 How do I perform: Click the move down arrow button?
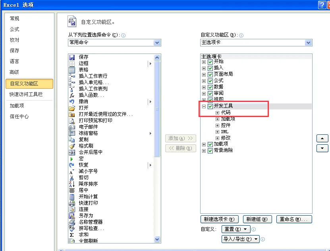322,148
